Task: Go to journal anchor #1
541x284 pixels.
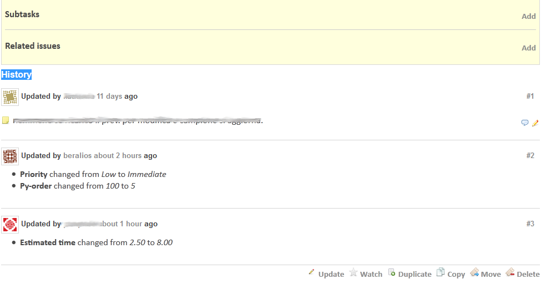Action: 530,97
